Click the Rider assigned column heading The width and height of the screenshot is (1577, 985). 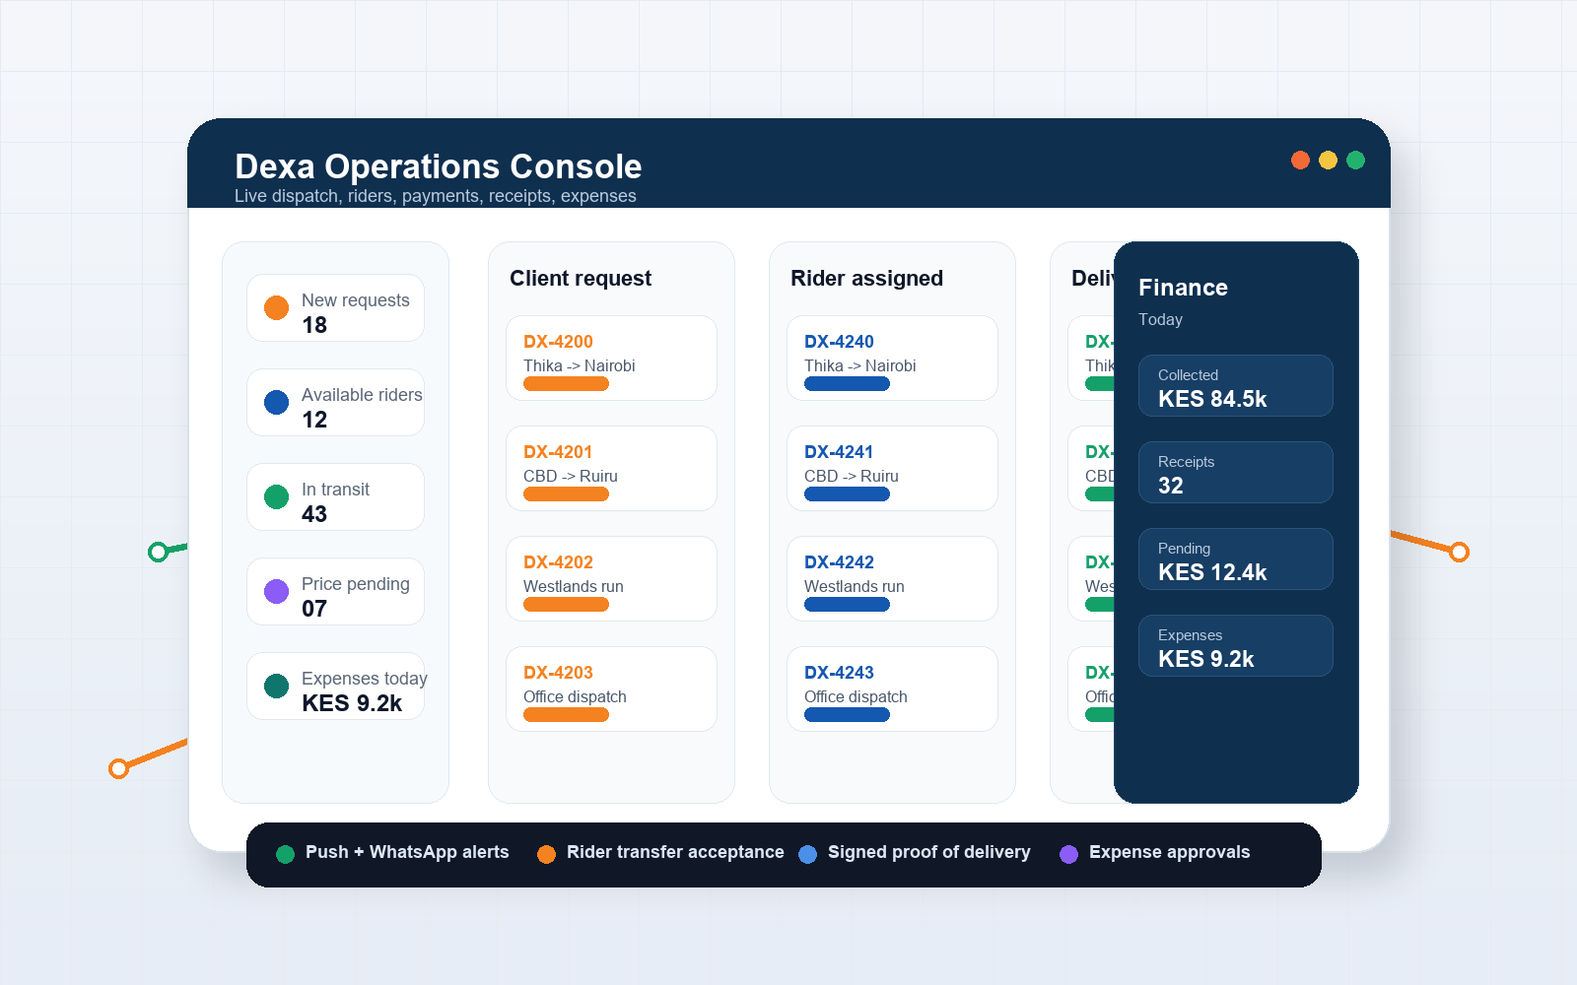866,279
